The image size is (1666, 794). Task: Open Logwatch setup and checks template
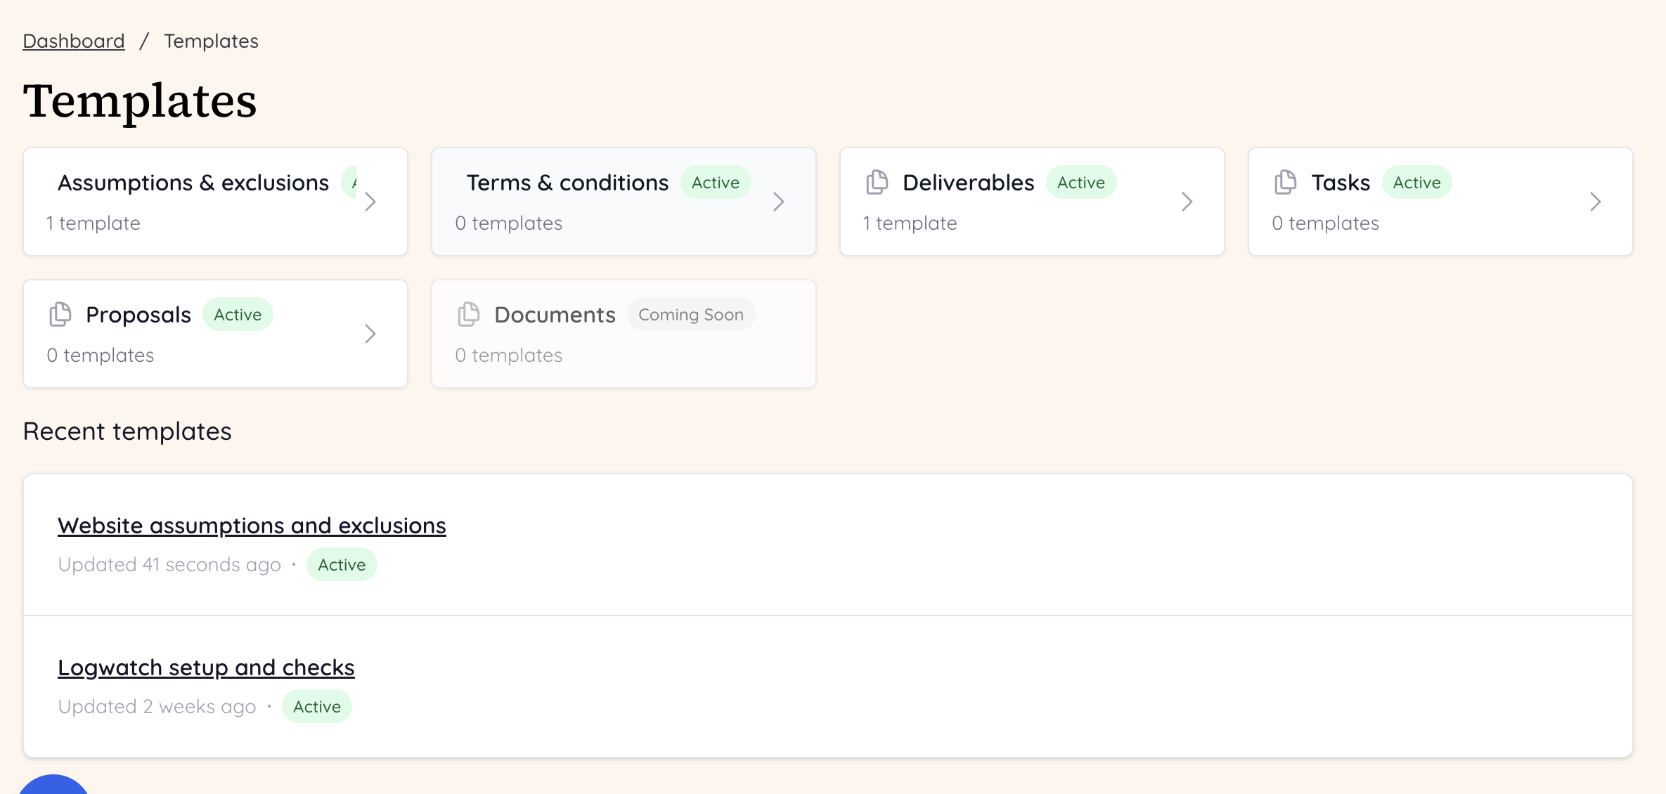pos(206,668)
